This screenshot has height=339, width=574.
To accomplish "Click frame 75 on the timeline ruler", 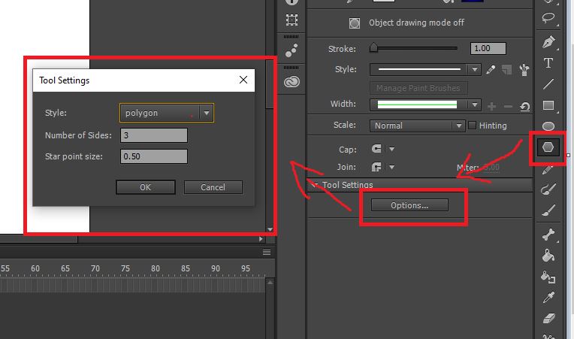I will point(125,268).
